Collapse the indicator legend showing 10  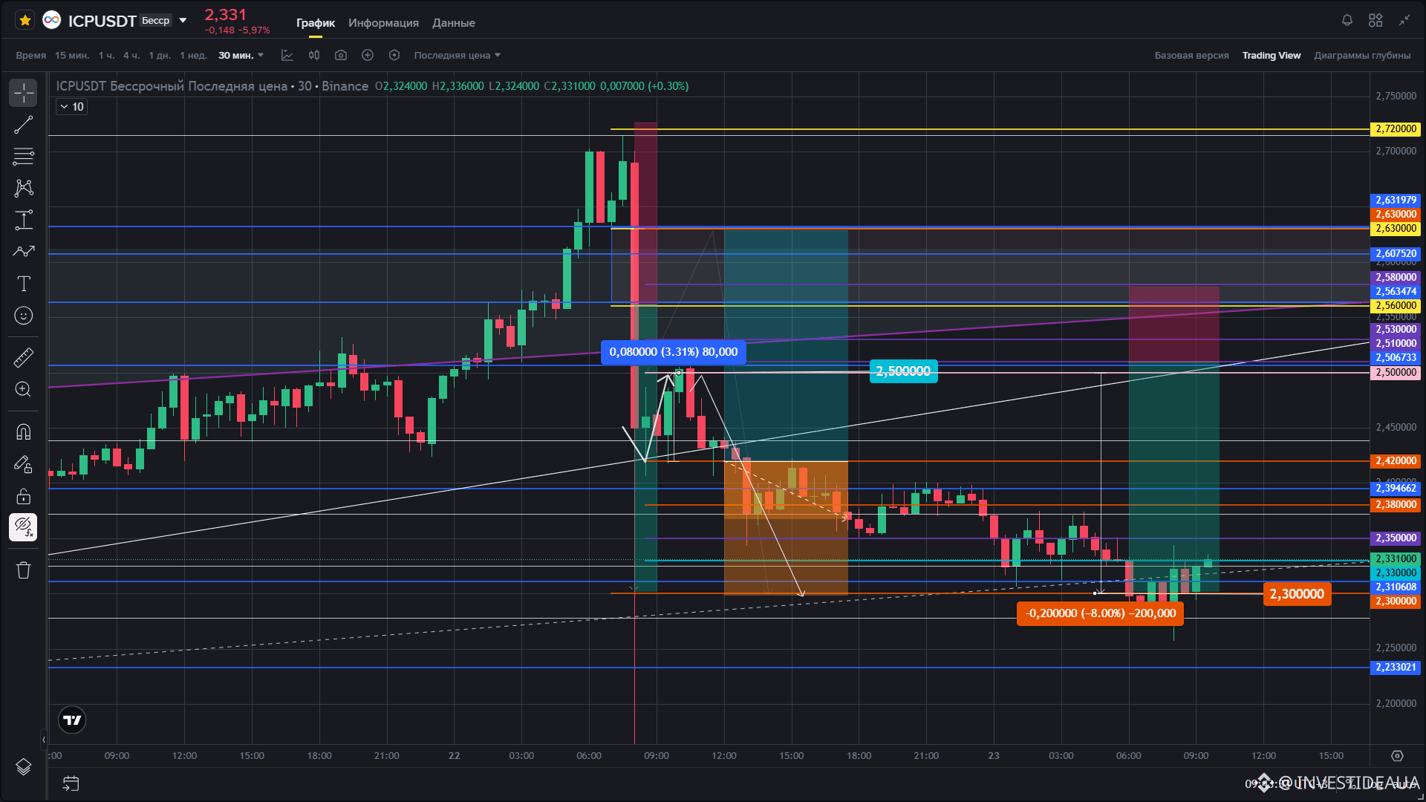coord(71,107)
